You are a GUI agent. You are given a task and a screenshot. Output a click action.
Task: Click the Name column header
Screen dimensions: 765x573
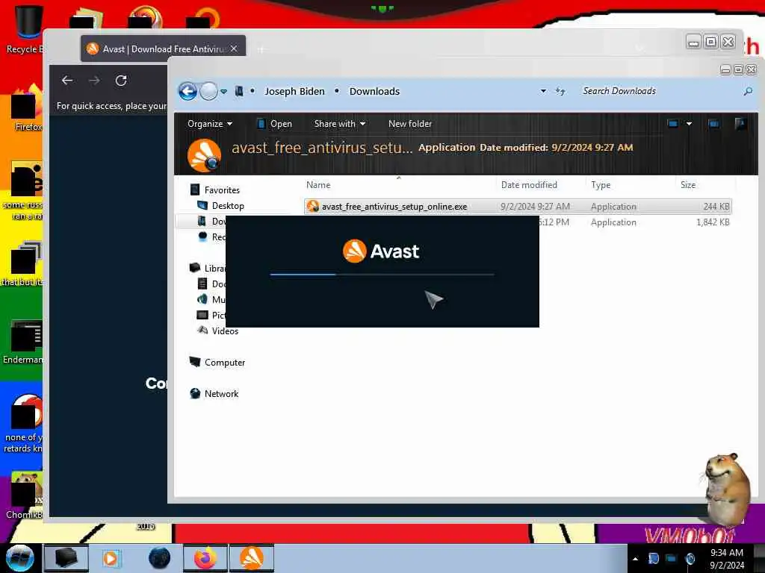pyautogui.click(x=318, y=185)
